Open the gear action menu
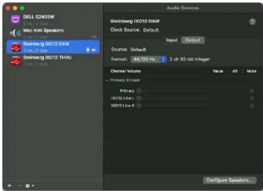Viewport: 263px width, 191px height. point(30,186)
